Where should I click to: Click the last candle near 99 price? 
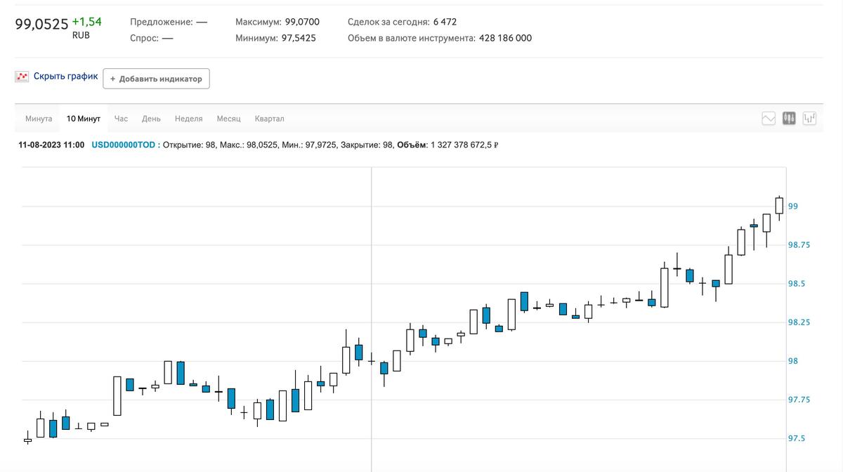(x=779, y=205)
